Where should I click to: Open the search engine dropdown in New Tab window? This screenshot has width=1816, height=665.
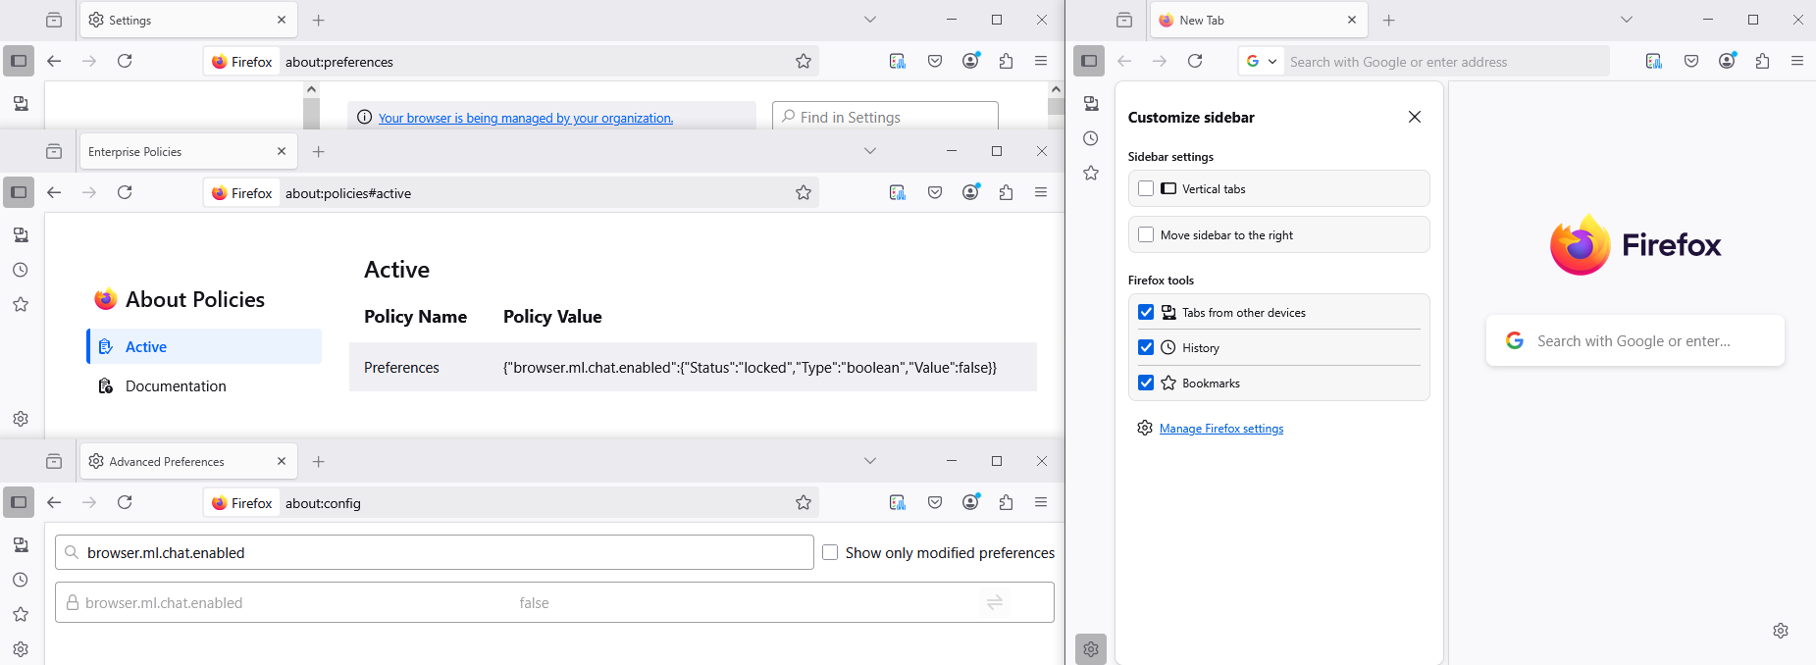pyautogui.click(x=1262, y=61)
